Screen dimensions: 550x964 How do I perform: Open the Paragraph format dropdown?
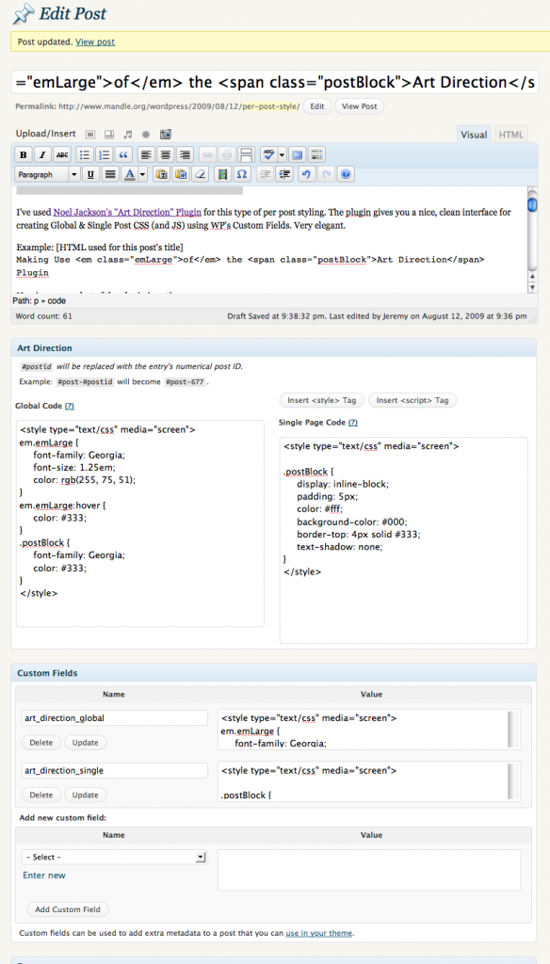pyautogui.click(x=47, y=174)
